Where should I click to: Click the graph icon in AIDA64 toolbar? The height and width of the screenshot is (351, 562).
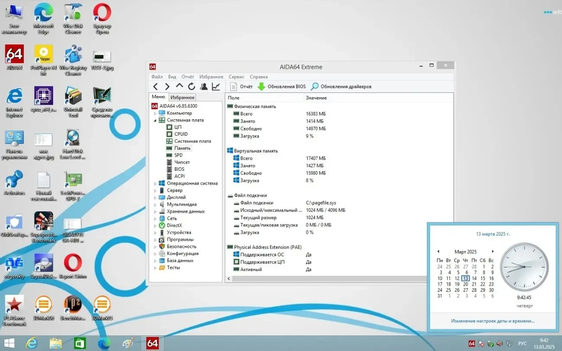click(x=215, y=86)
